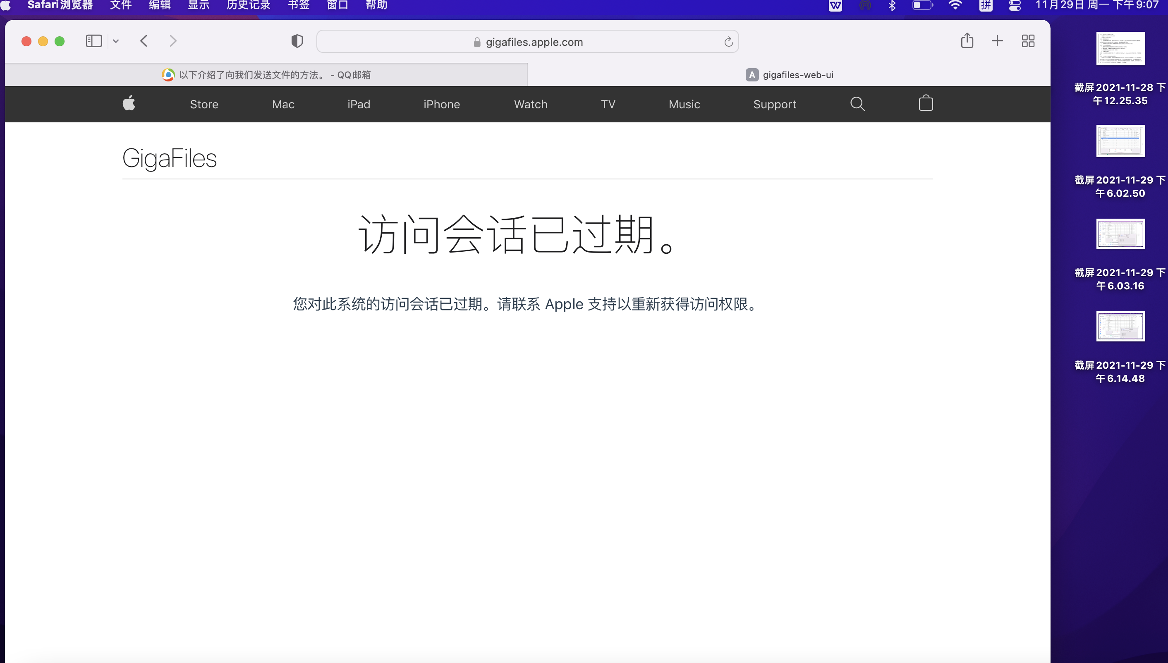This screenshot has width=1168, height=663.
Task: Click the Safari sidebar toggle icon
Action: point(94,41)
